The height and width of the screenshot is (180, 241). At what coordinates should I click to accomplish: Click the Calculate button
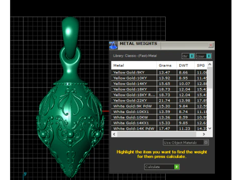[162, 167]
